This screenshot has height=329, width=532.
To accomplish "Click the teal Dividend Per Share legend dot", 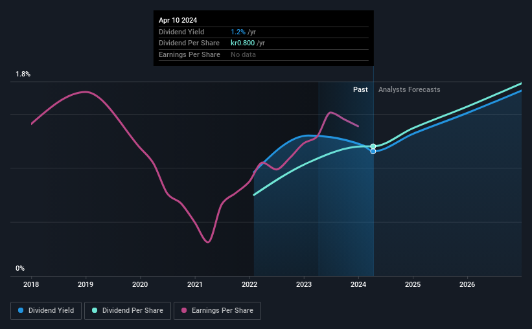I will [95, 310].
